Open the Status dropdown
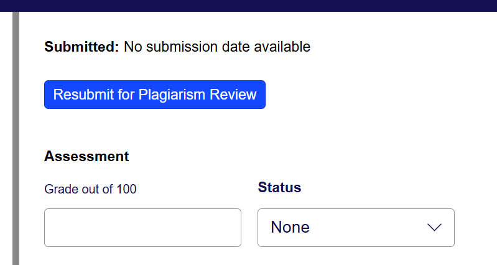 (356, 228)
